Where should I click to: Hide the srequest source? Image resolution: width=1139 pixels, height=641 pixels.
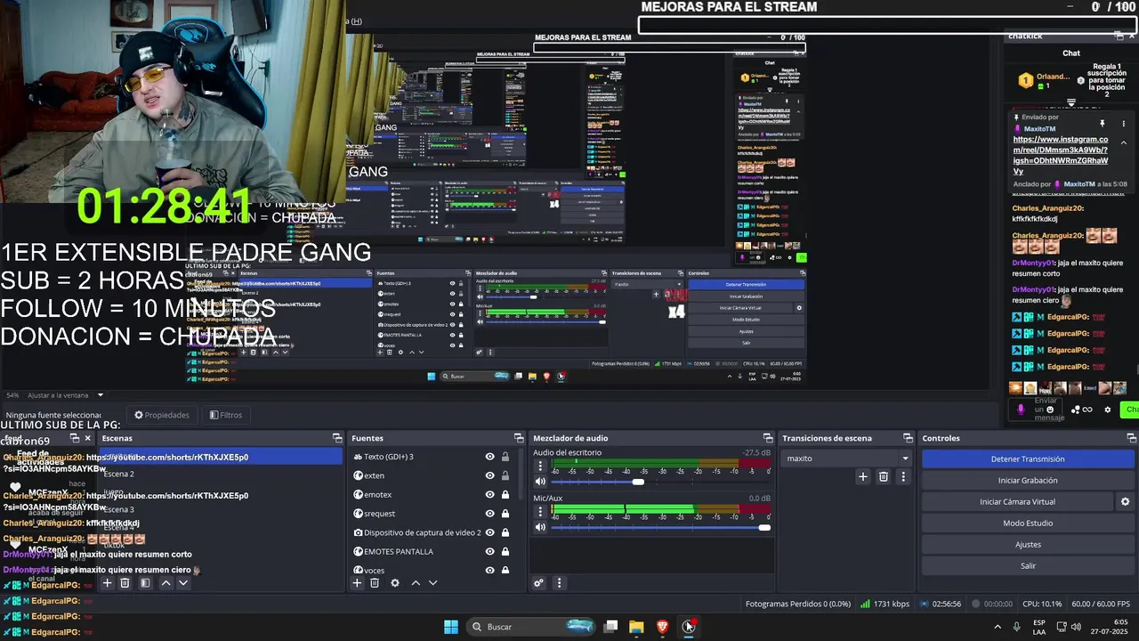[489, 514]
